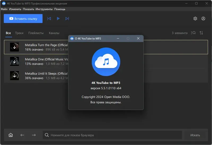Viewport: 212px width, 145px height.
Task: Switch to the Каналы tab
Action: 54,33
